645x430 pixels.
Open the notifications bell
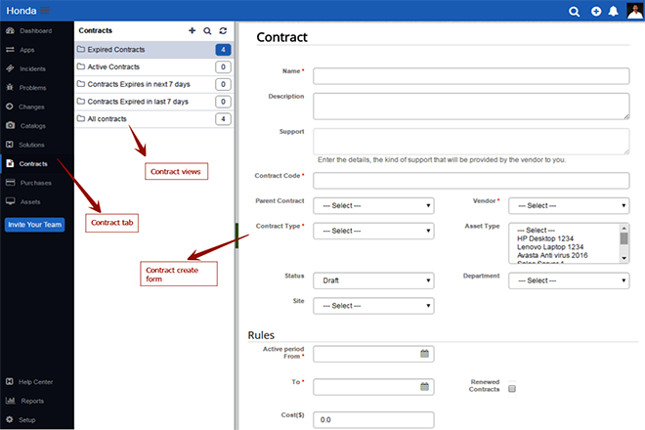click(x=613, y=11)
